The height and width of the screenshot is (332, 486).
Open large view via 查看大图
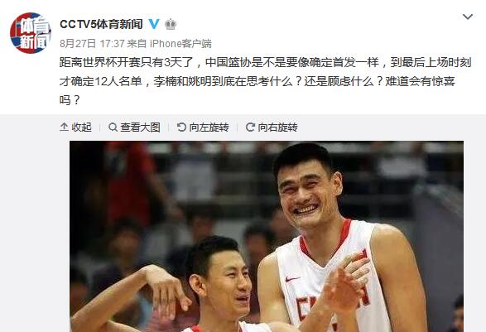click(134, 128)
